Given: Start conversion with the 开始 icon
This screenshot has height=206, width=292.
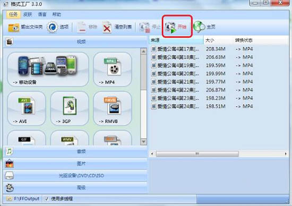Looking at the screenshot, I should coord(170,28).
